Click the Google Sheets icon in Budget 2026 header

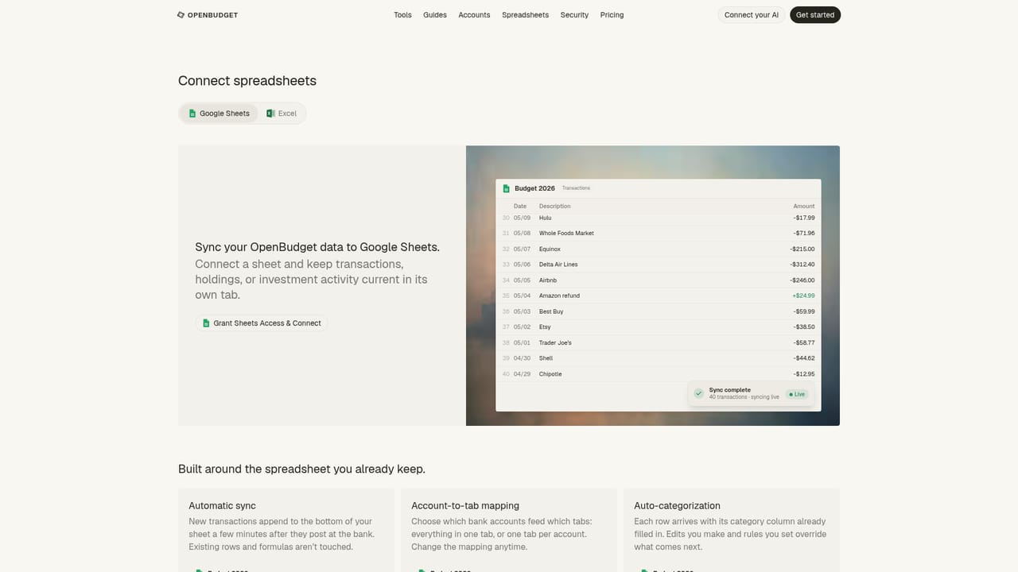[x=506, y=188]
